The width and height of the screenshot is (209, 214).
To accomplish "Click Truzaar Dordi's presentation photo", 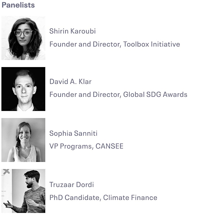I will pos(23,191).
